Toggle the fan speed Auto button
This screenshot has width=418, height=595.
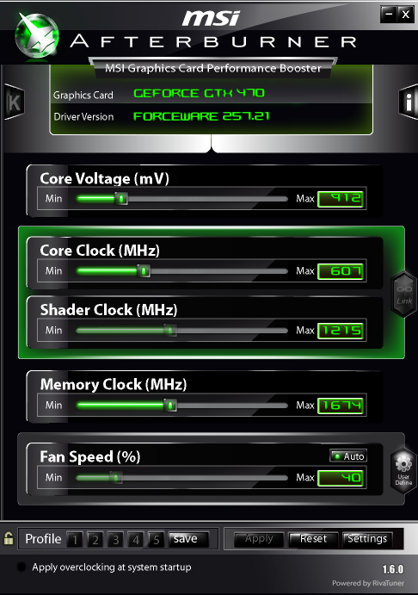point(348,456)
